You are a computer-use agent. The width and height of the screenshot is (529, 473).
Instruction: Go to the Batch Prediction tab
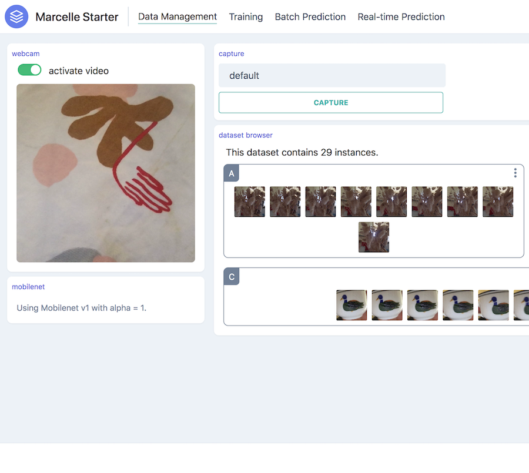tap(310, 17)
